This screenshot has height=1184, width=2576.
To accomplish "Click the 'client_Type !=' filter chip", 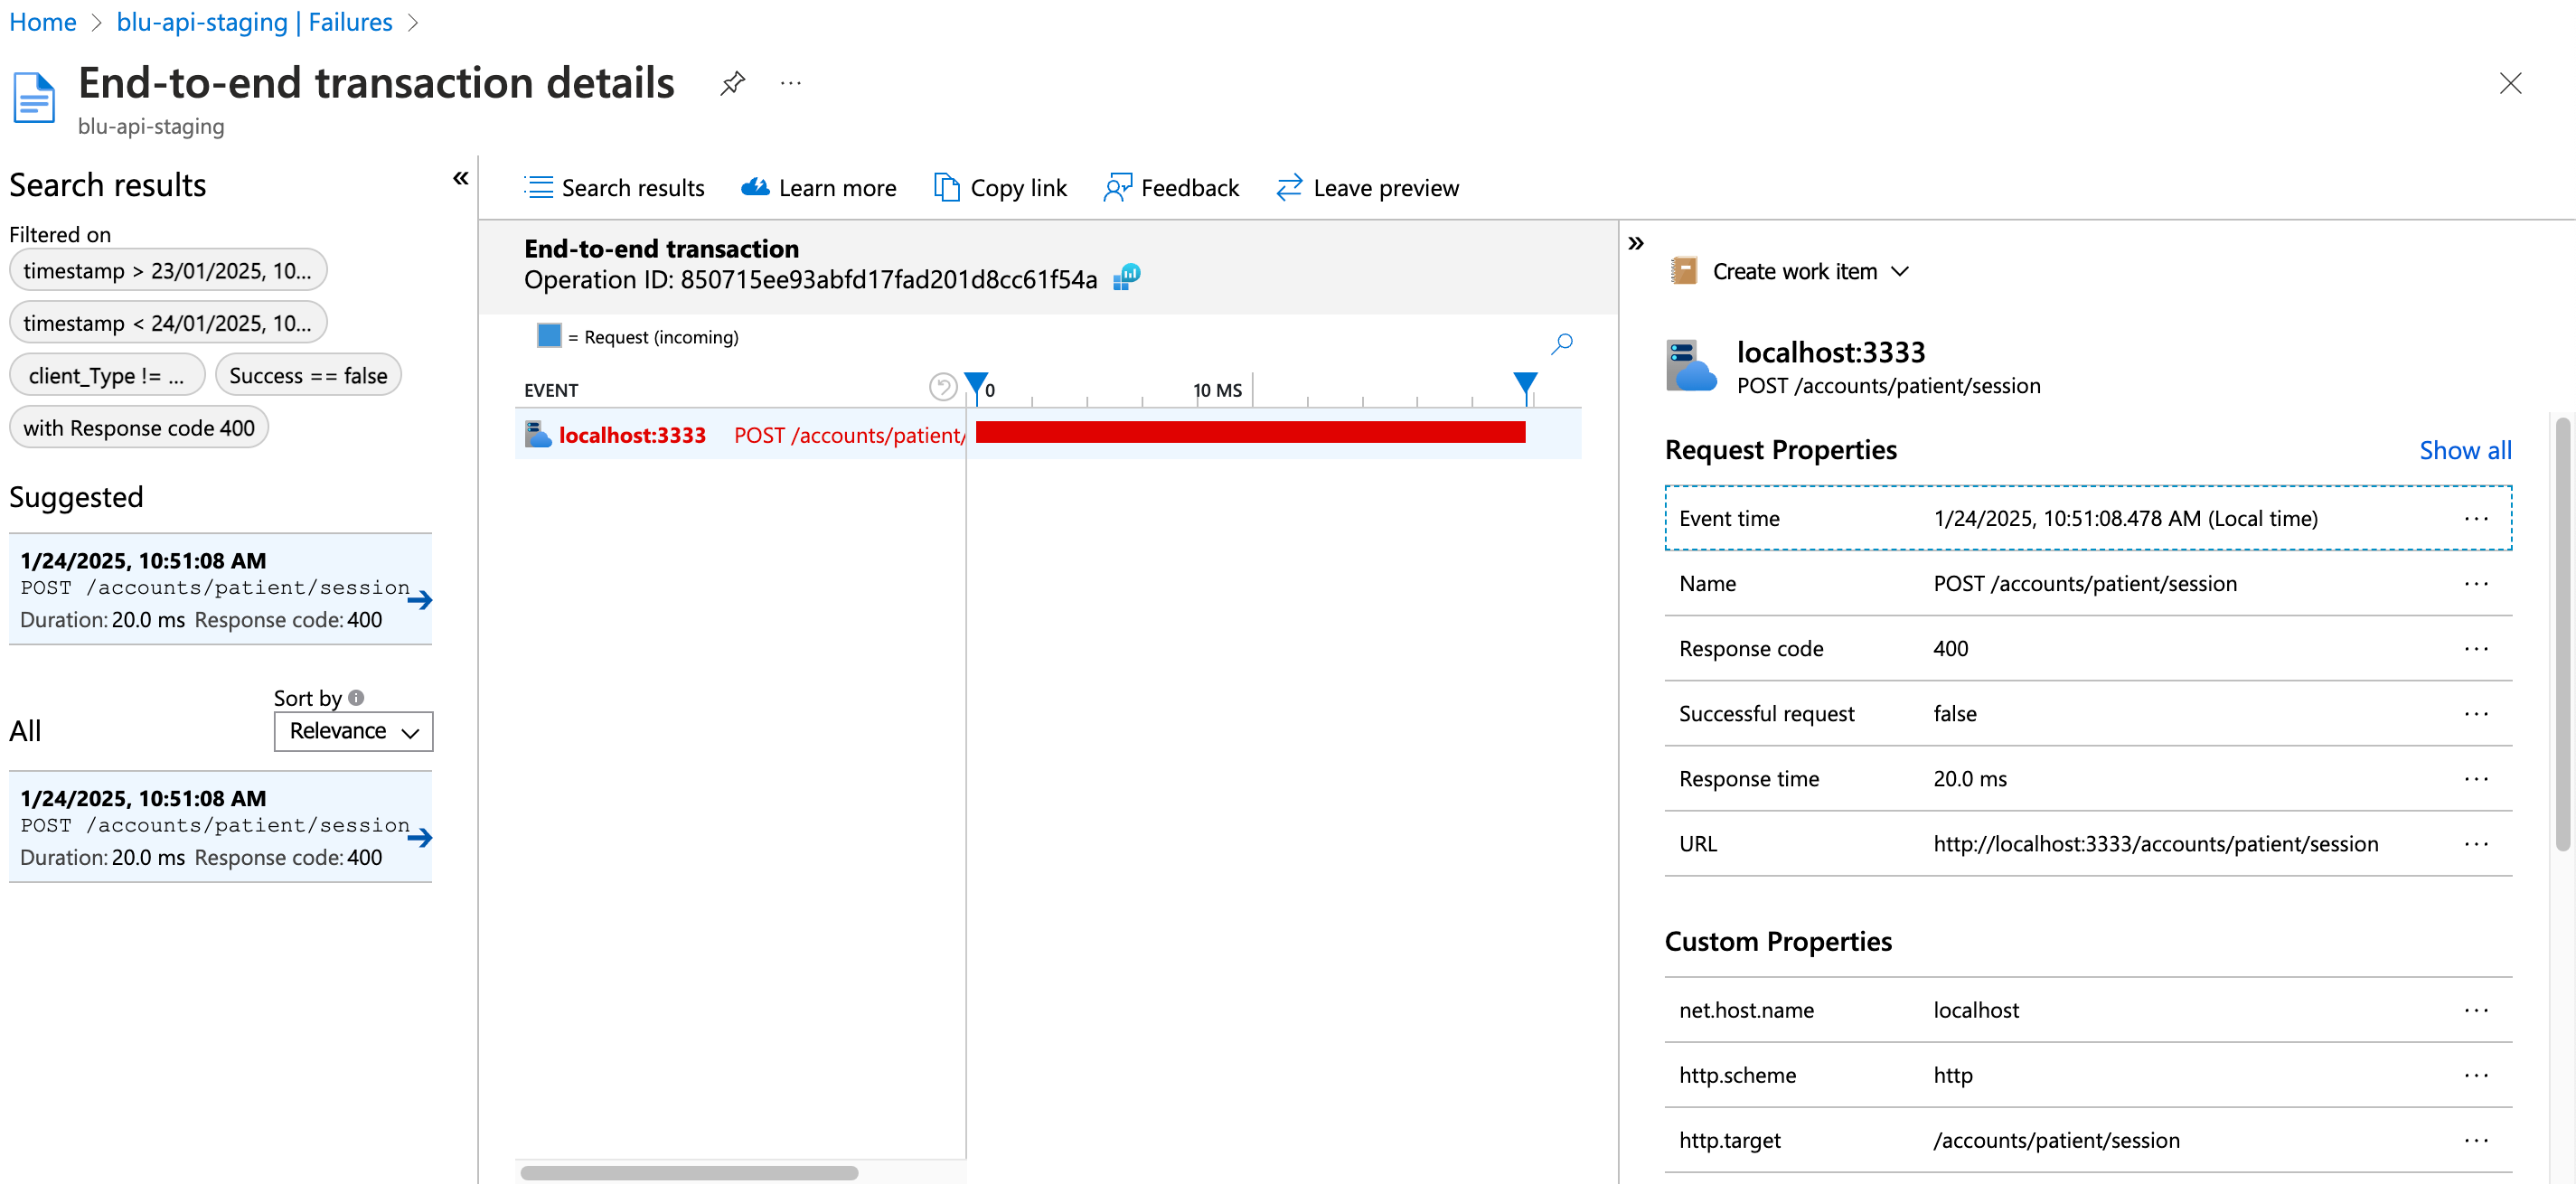I will click(106, 375).
